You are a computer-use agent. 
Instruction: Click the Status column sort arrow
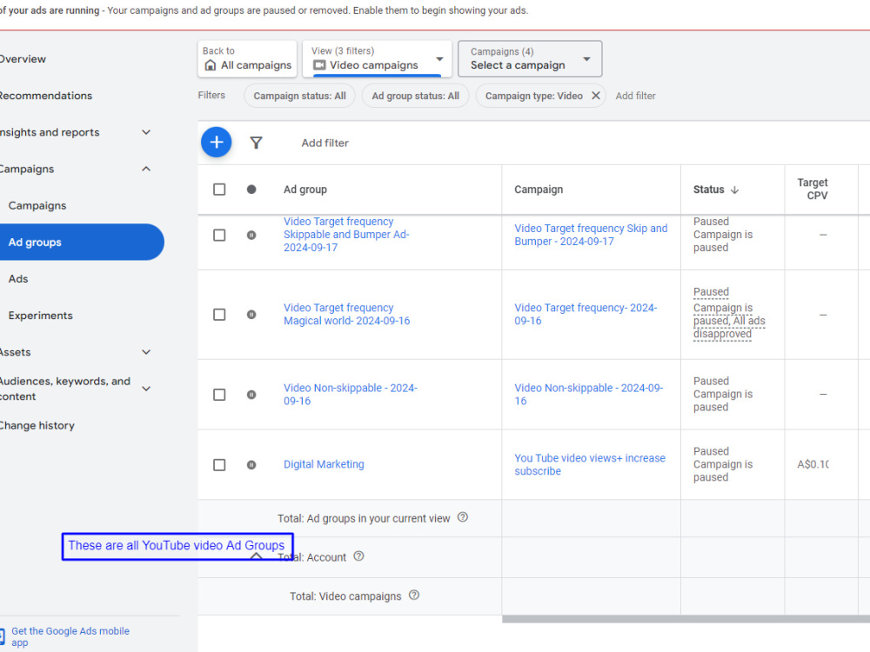[735, 190]
